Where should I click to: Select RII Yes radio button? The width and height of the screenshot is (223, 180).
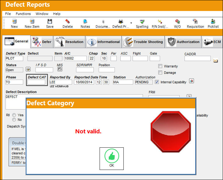[14, 115]
